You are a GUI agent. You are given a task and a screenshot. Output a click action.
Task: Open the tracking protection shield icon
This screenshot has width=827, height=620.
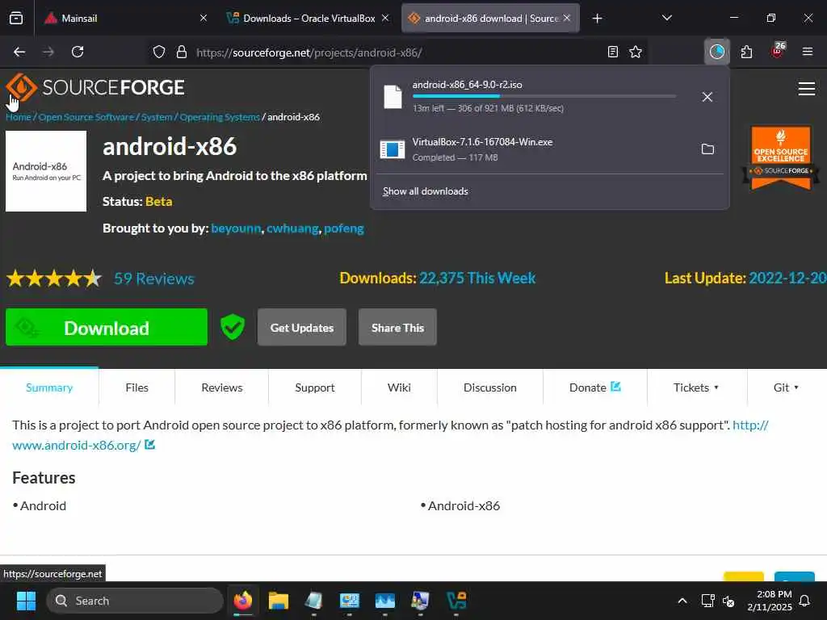[x=159, y=52]
